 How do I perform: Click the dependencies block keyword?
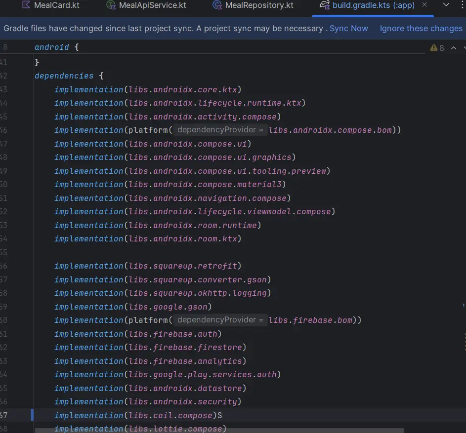[64, 76]
